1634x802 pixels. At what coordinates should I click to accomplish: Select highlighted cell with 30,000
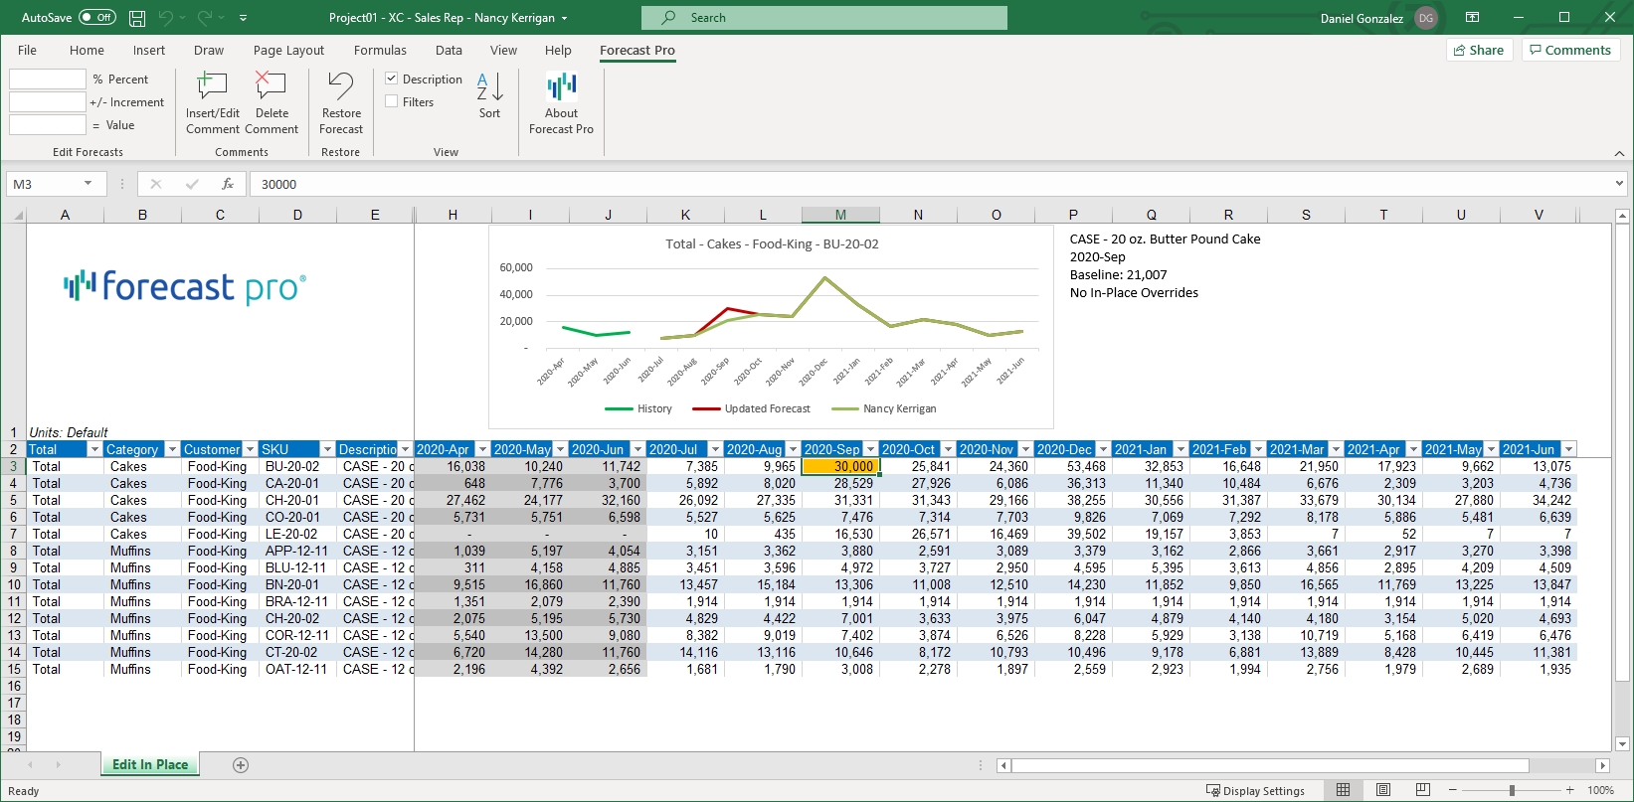pos(840,466)
